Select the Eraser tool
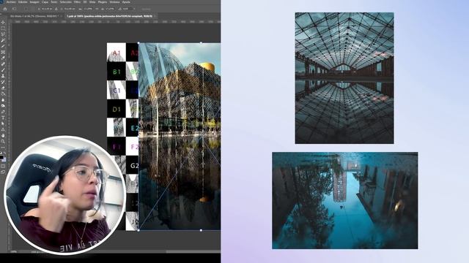 click(x=3, y=88)
